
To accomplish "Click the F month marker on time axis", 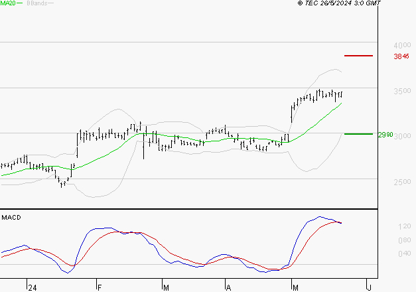I will click(x=100, y=288).
